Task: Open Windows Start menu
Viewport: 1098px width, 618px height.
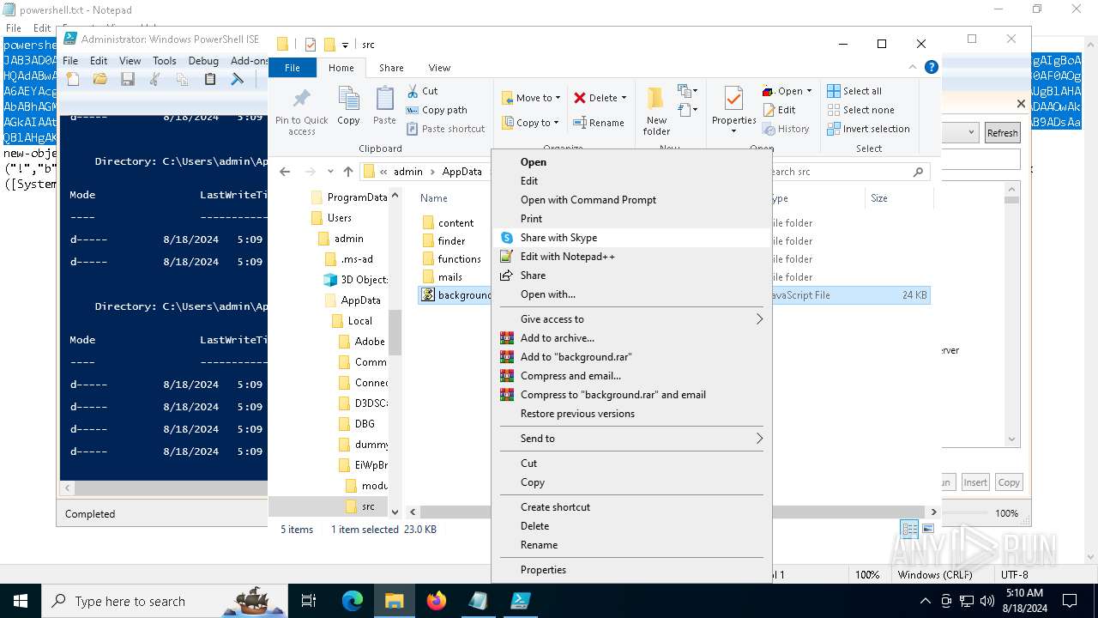Action: coord(21,601)
